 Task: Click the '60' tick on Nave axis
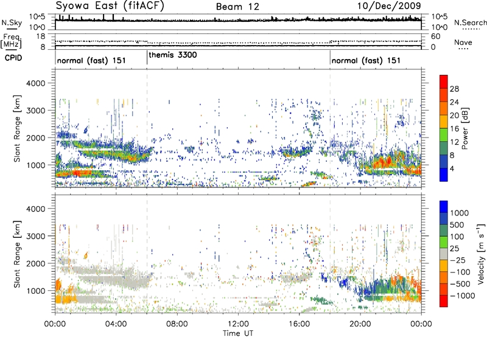click(x=436, y=36)
